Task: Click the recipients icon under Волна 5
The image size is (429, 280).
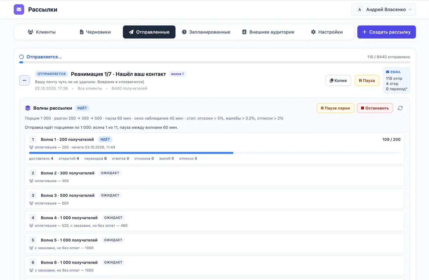Action: (31, 248)
